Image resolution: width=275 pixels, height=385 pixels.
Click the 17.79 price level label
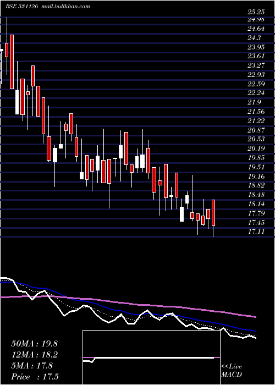[257, 213]
